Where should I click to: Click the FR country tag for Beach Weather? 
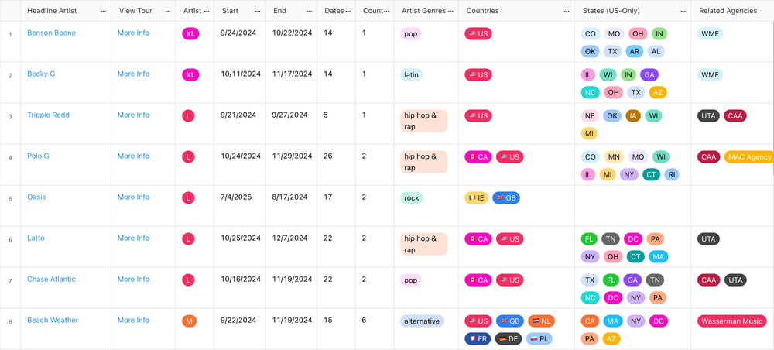pyautogui.click(x=478, y=338)
